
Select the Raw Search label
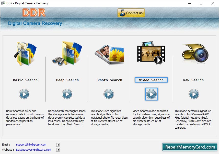193,80
